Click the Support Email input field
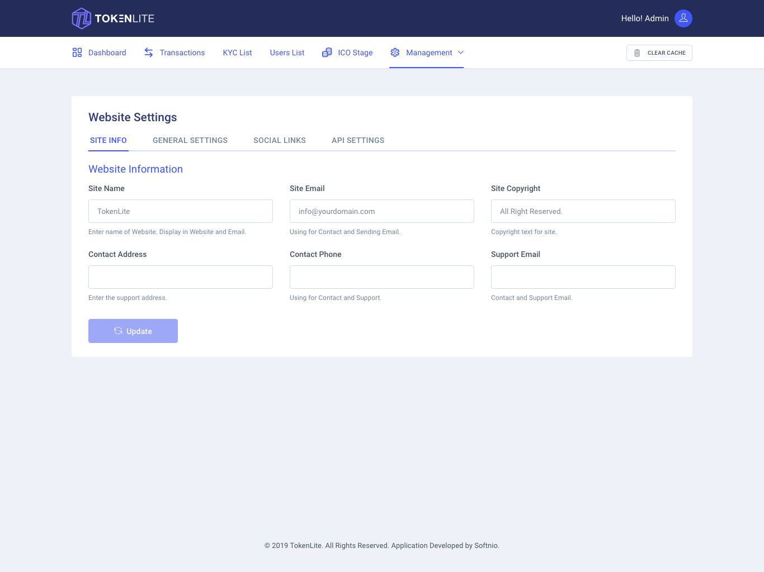 pos(583,277)
